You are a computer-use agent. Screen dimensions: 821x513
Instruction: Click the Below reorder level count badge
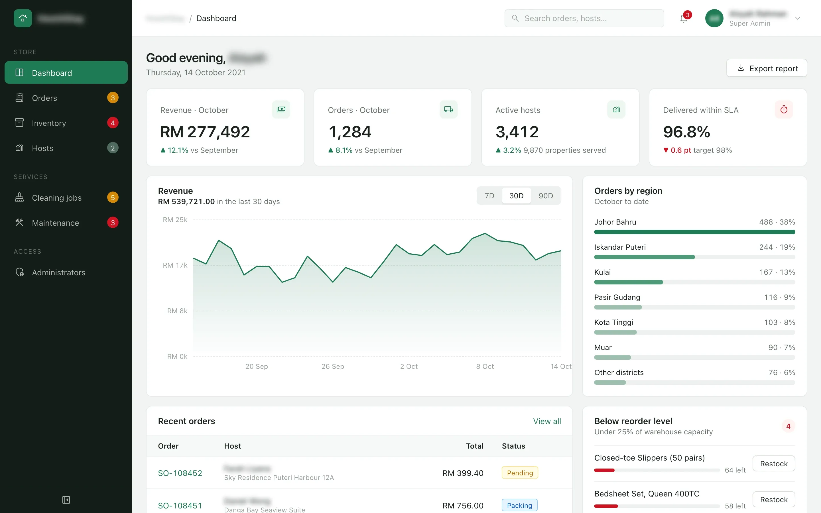click(x=788, y=426)
